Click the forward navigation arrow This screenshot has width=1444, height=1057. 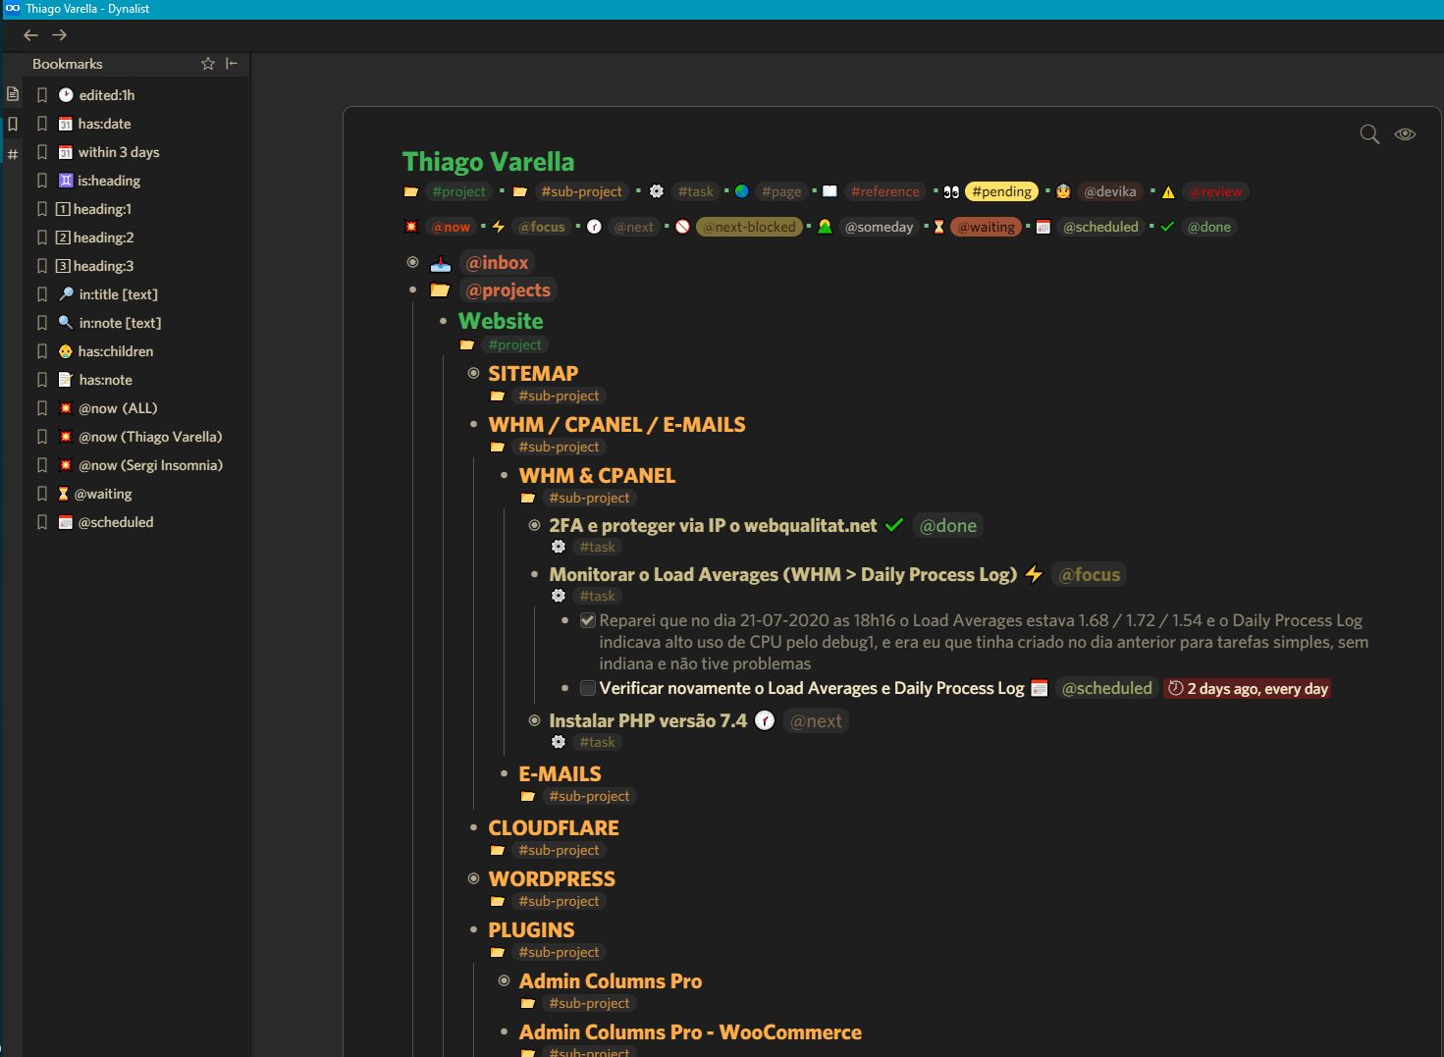click(60, 35)
